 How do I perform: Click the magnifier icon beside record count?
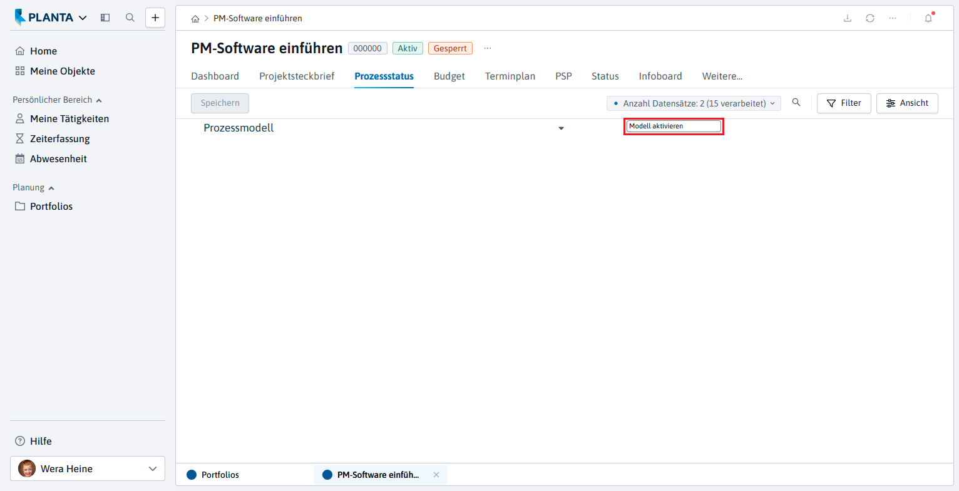pos(796,103)
